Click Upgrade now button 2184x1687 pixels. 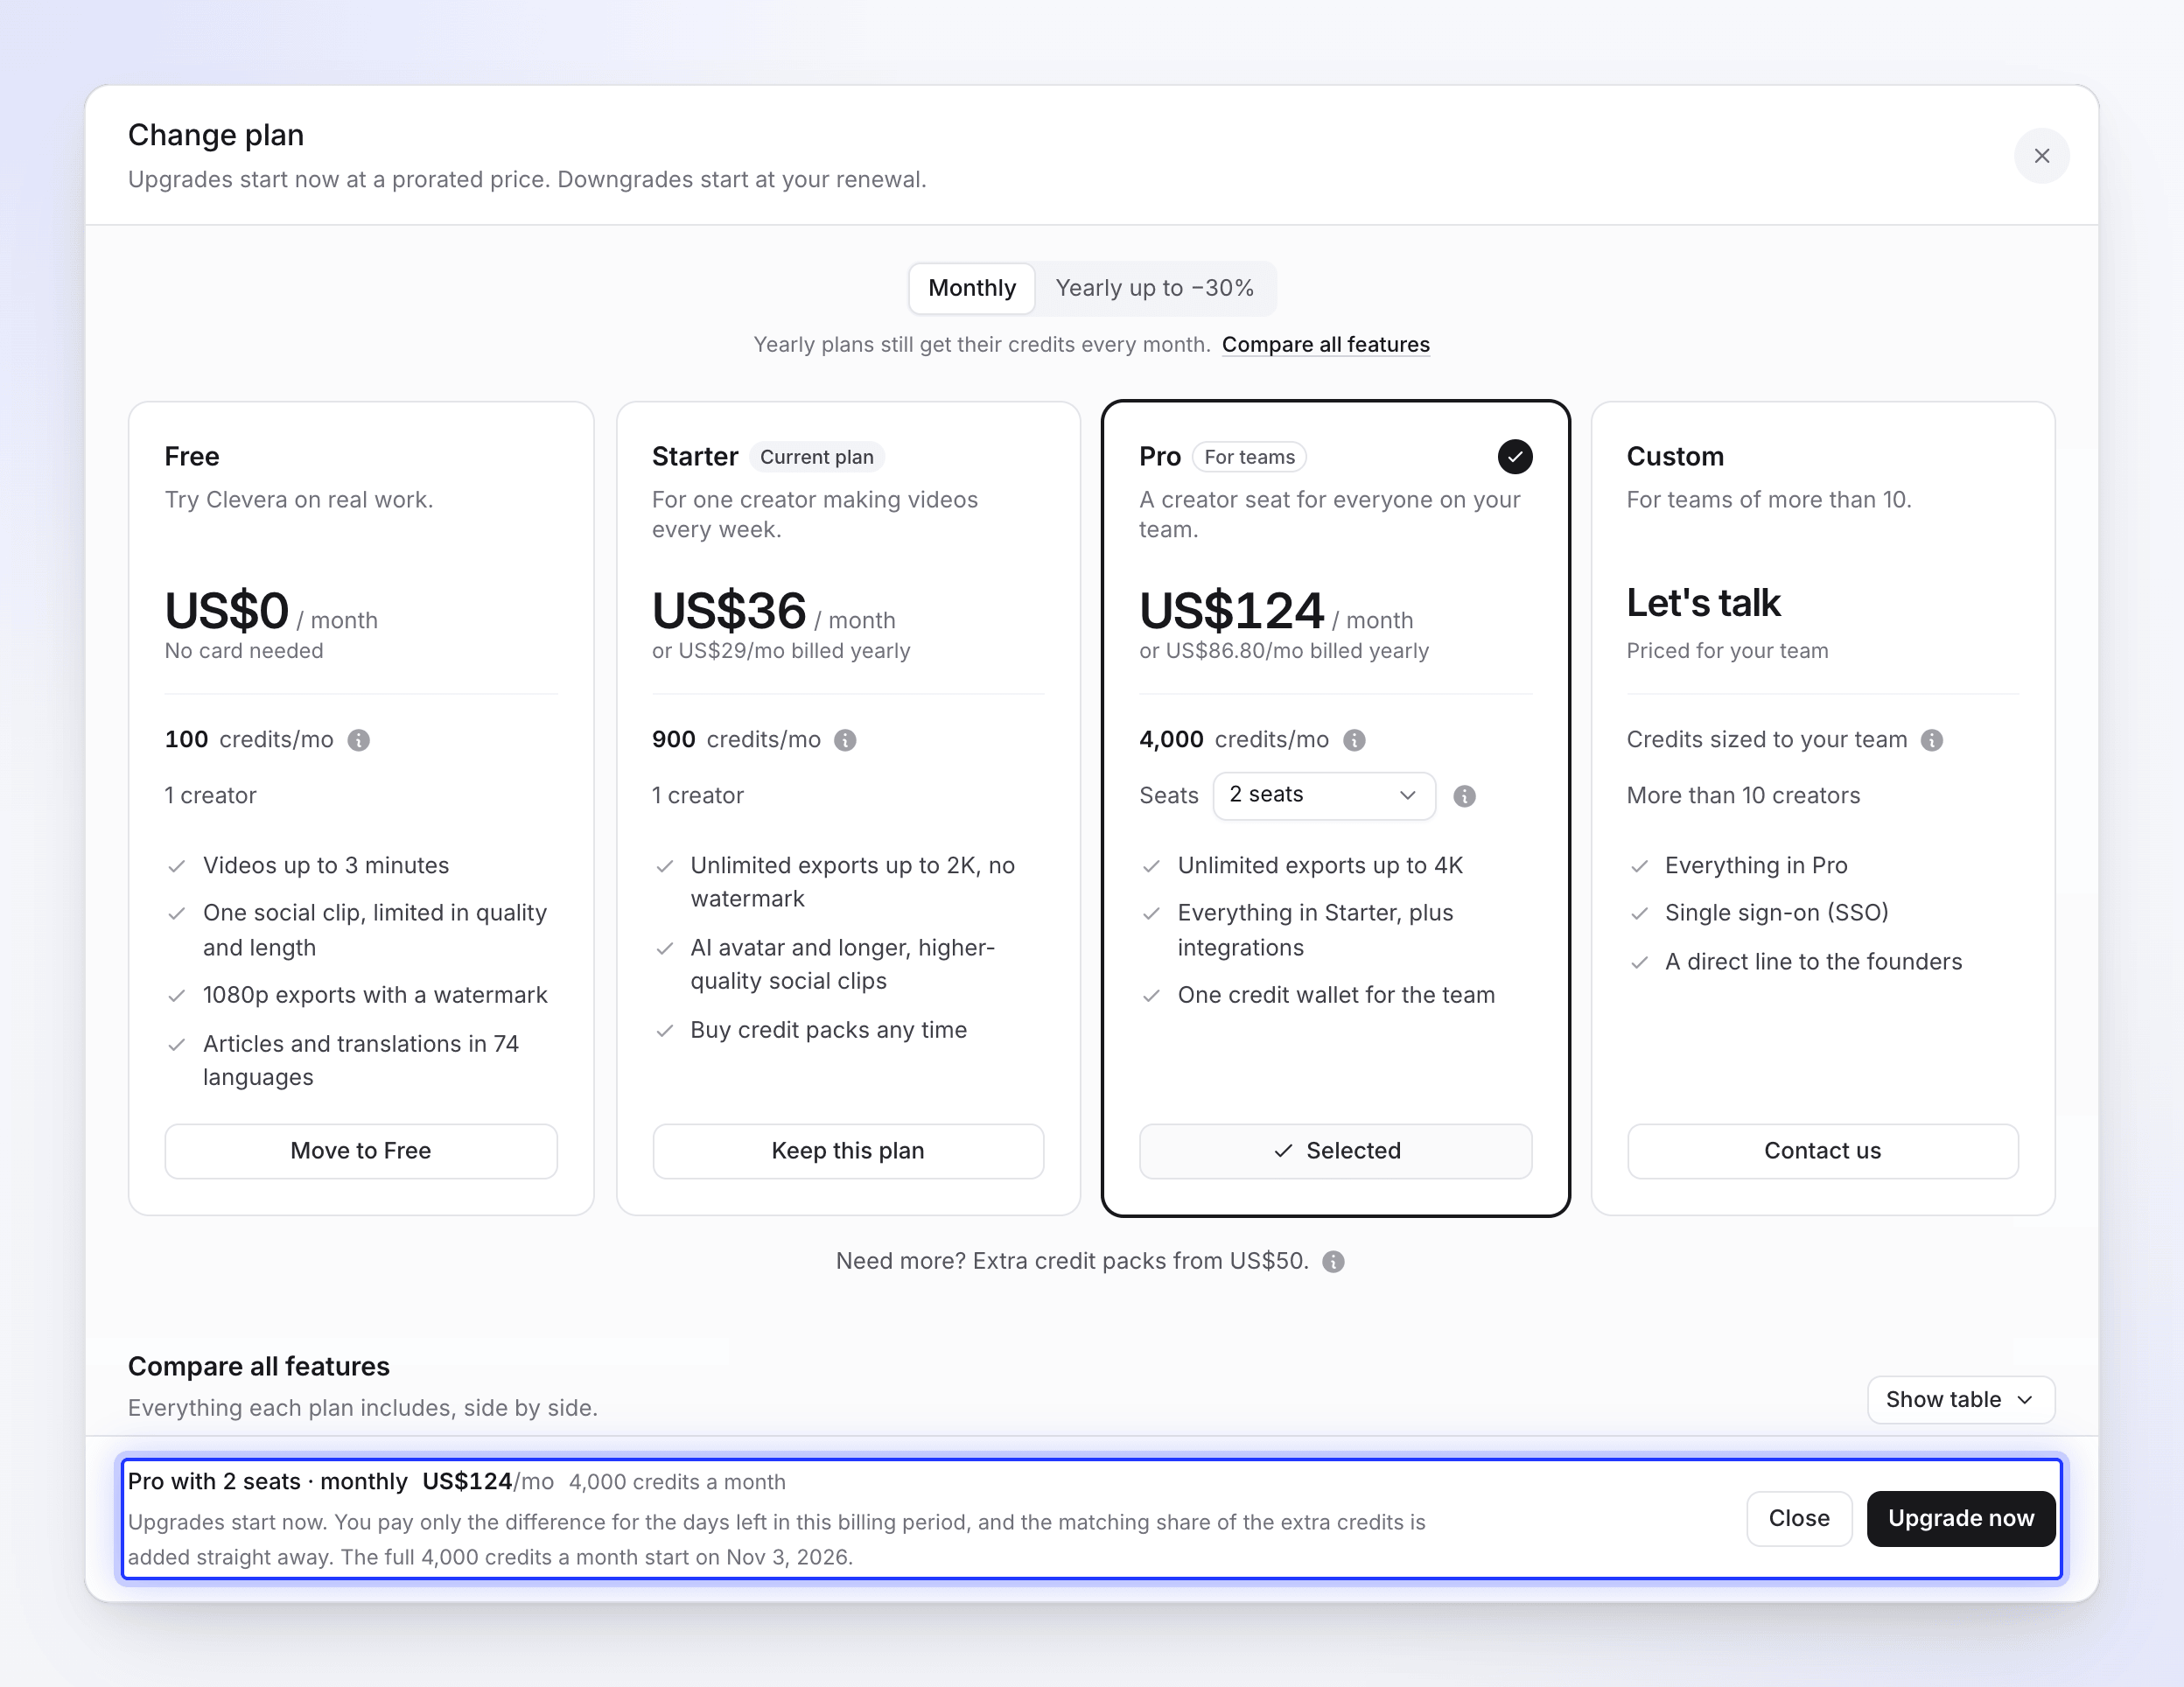pos(1960,1518)
